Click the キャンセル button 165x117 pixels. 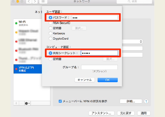point(85,80)
